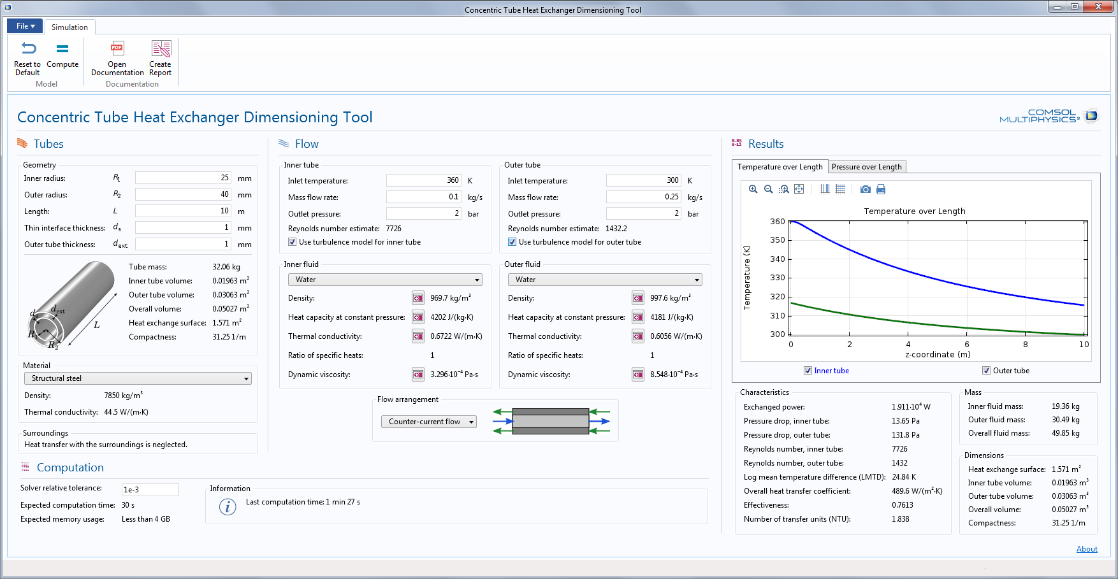Click Last computation time message
This screenshot has height=579, width=1118.
[x=303, y=502]
